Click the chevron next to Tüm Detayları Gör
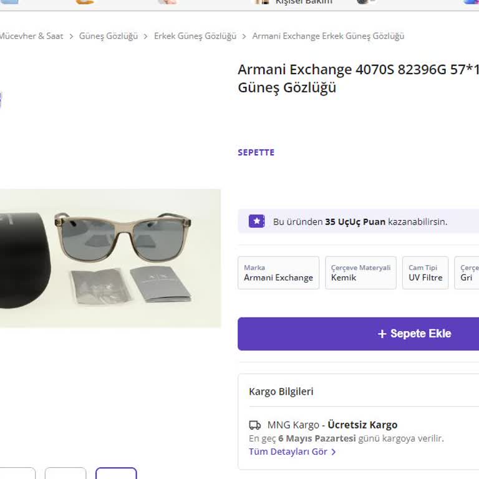 [334, 452]
